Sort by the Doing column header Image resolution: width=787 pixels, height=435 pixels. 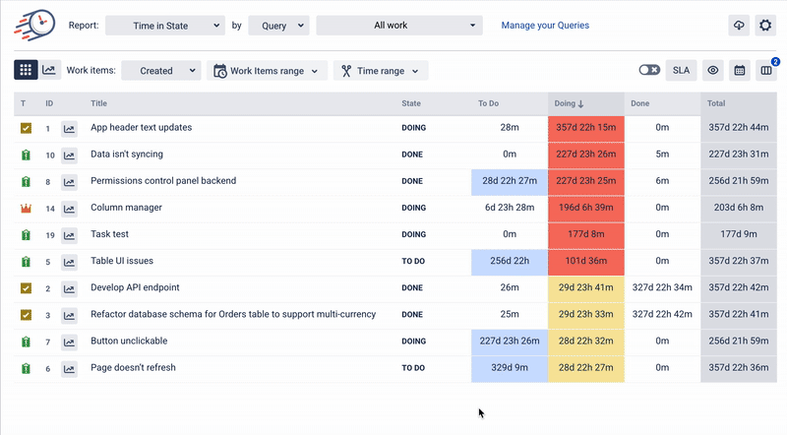569,103
